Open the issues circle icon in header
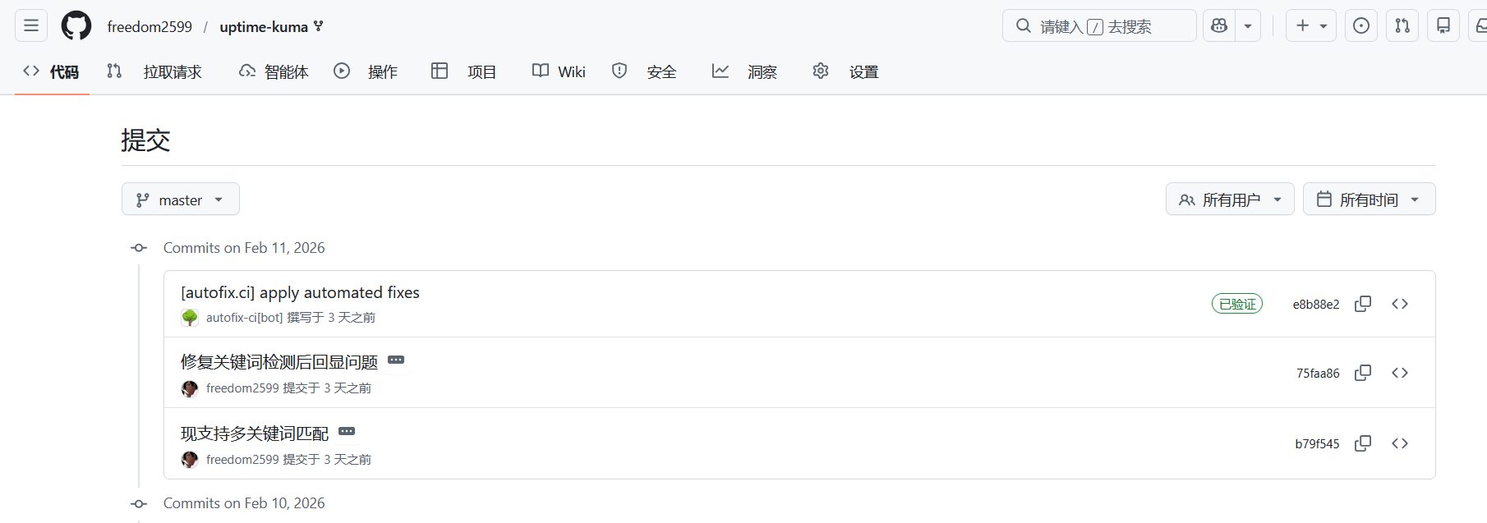This screenshot has width=1487, height=523. tap(1361, 25)
